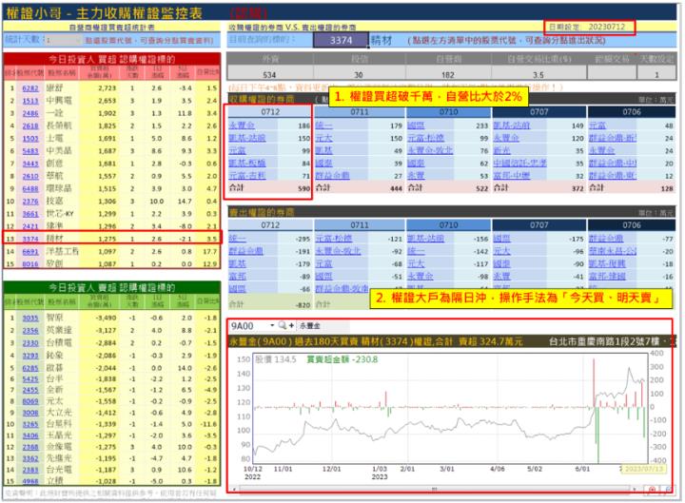
Task: Click the 今日投資人 賣超 認購權證標的 green header
Action: click(112, 288)
